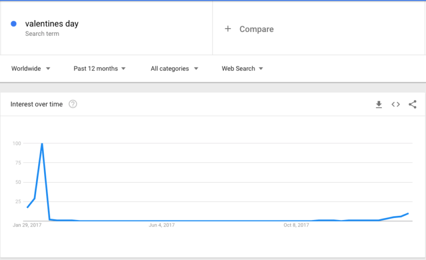Click the Jan 29, 2017 axis label
The image size is (426, 260).
pyautogui.click(x=27, y=225)
